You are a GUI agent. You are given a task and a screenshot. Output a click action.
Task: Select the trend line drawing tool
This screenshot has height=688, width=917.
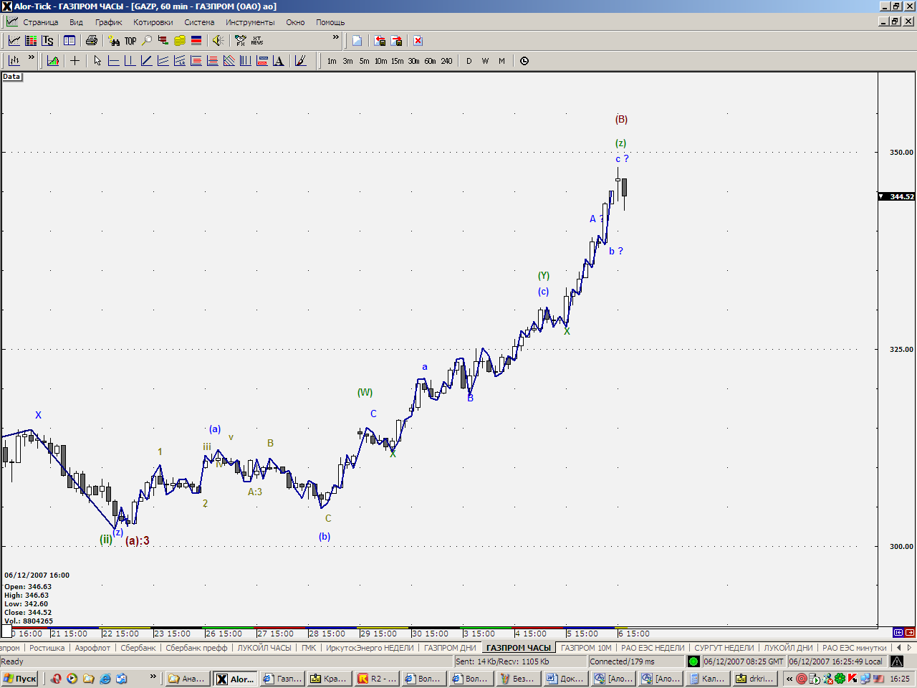146,61
